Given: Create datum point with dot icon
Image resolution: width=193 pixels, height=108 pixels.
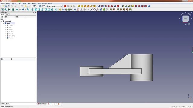Looking at the screenshot, I should click(88, 10).
